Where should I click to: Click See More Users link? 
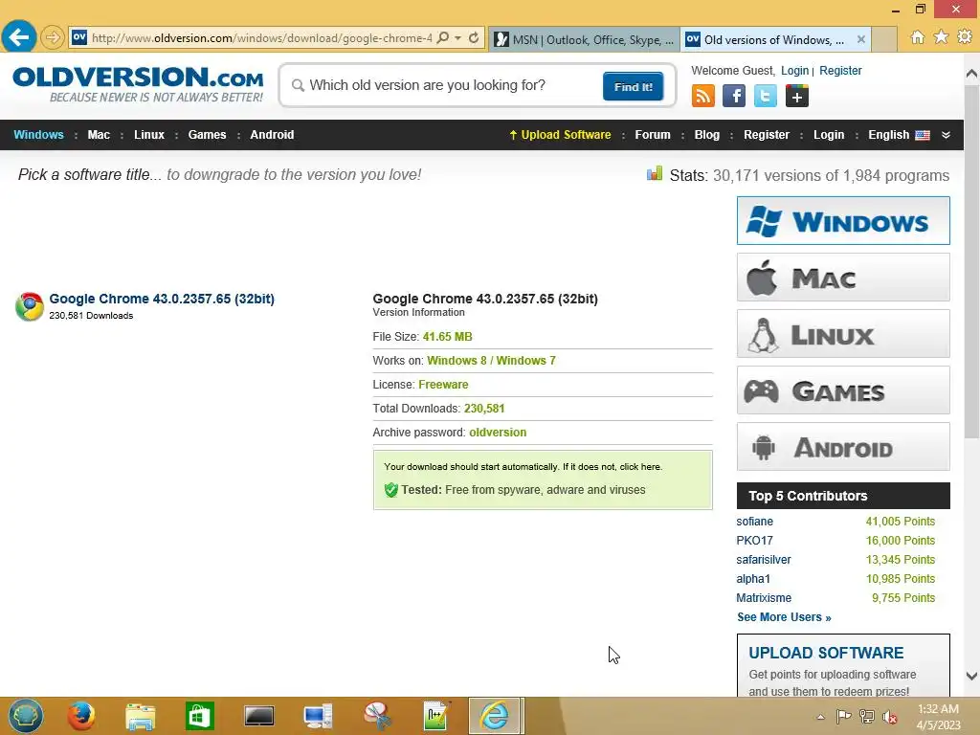coord(784,617)
